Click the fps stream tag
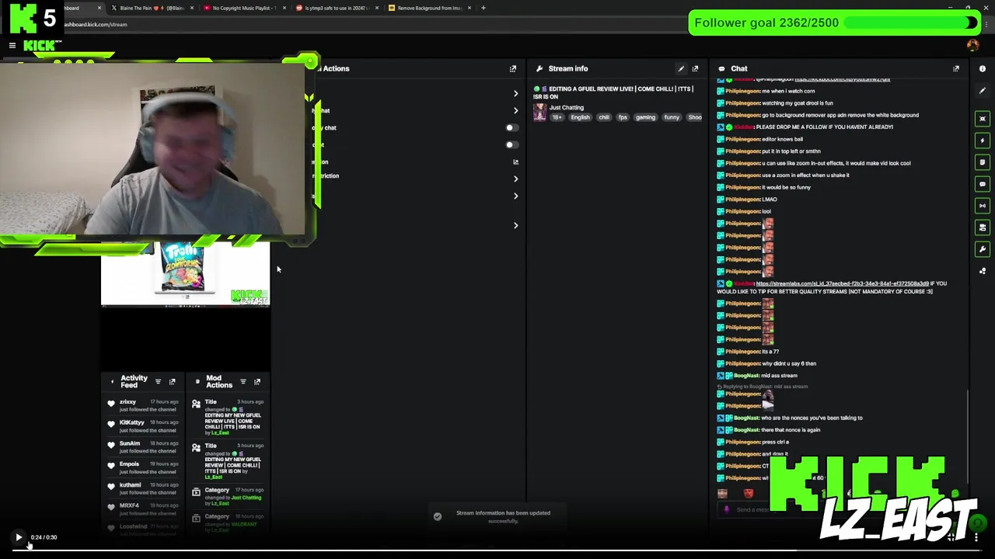995x559 pixels. (x=623, y=117)
